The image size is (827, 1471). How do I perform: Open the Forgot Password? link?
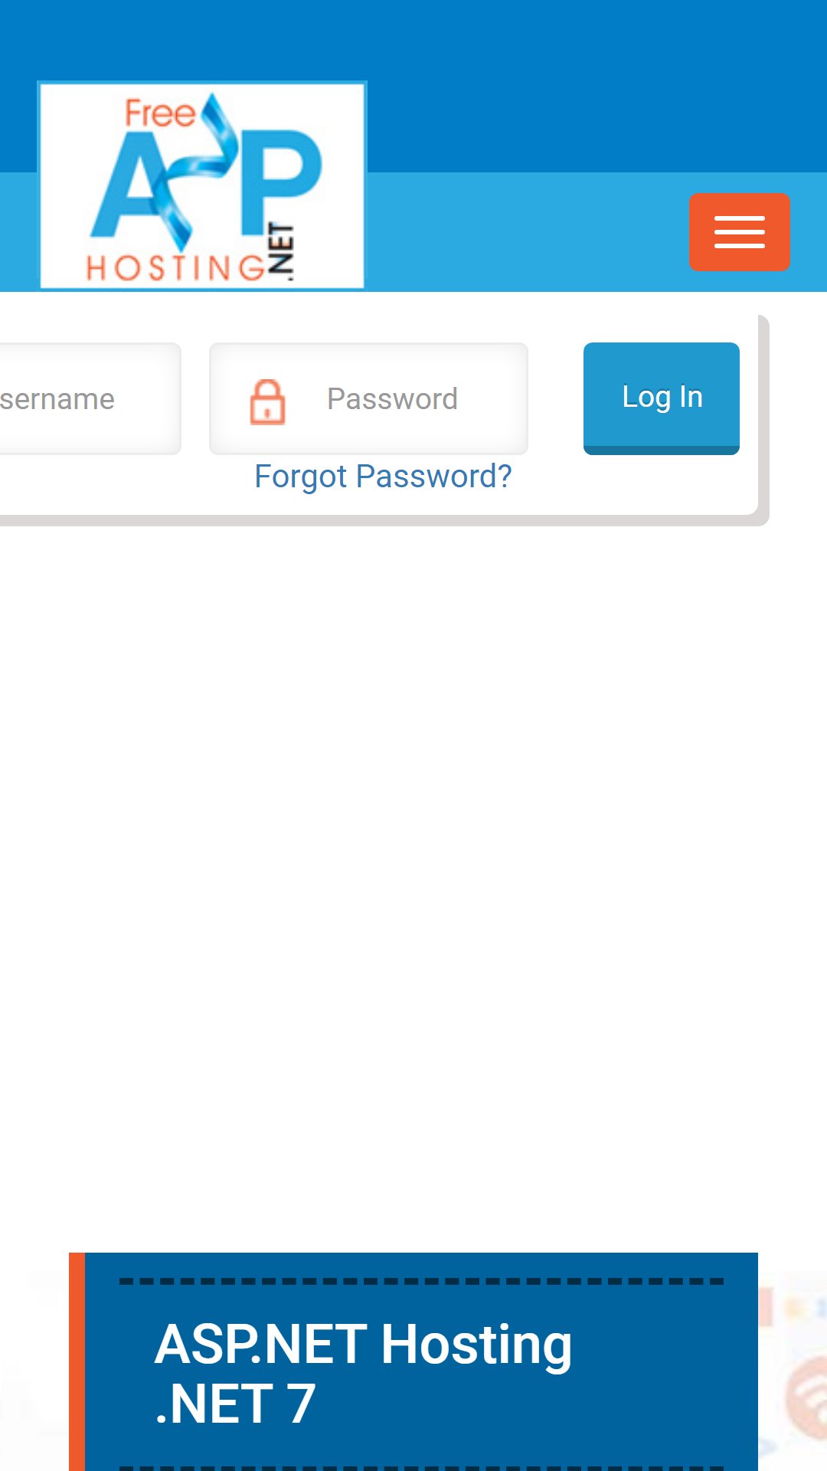pos(383,477)
